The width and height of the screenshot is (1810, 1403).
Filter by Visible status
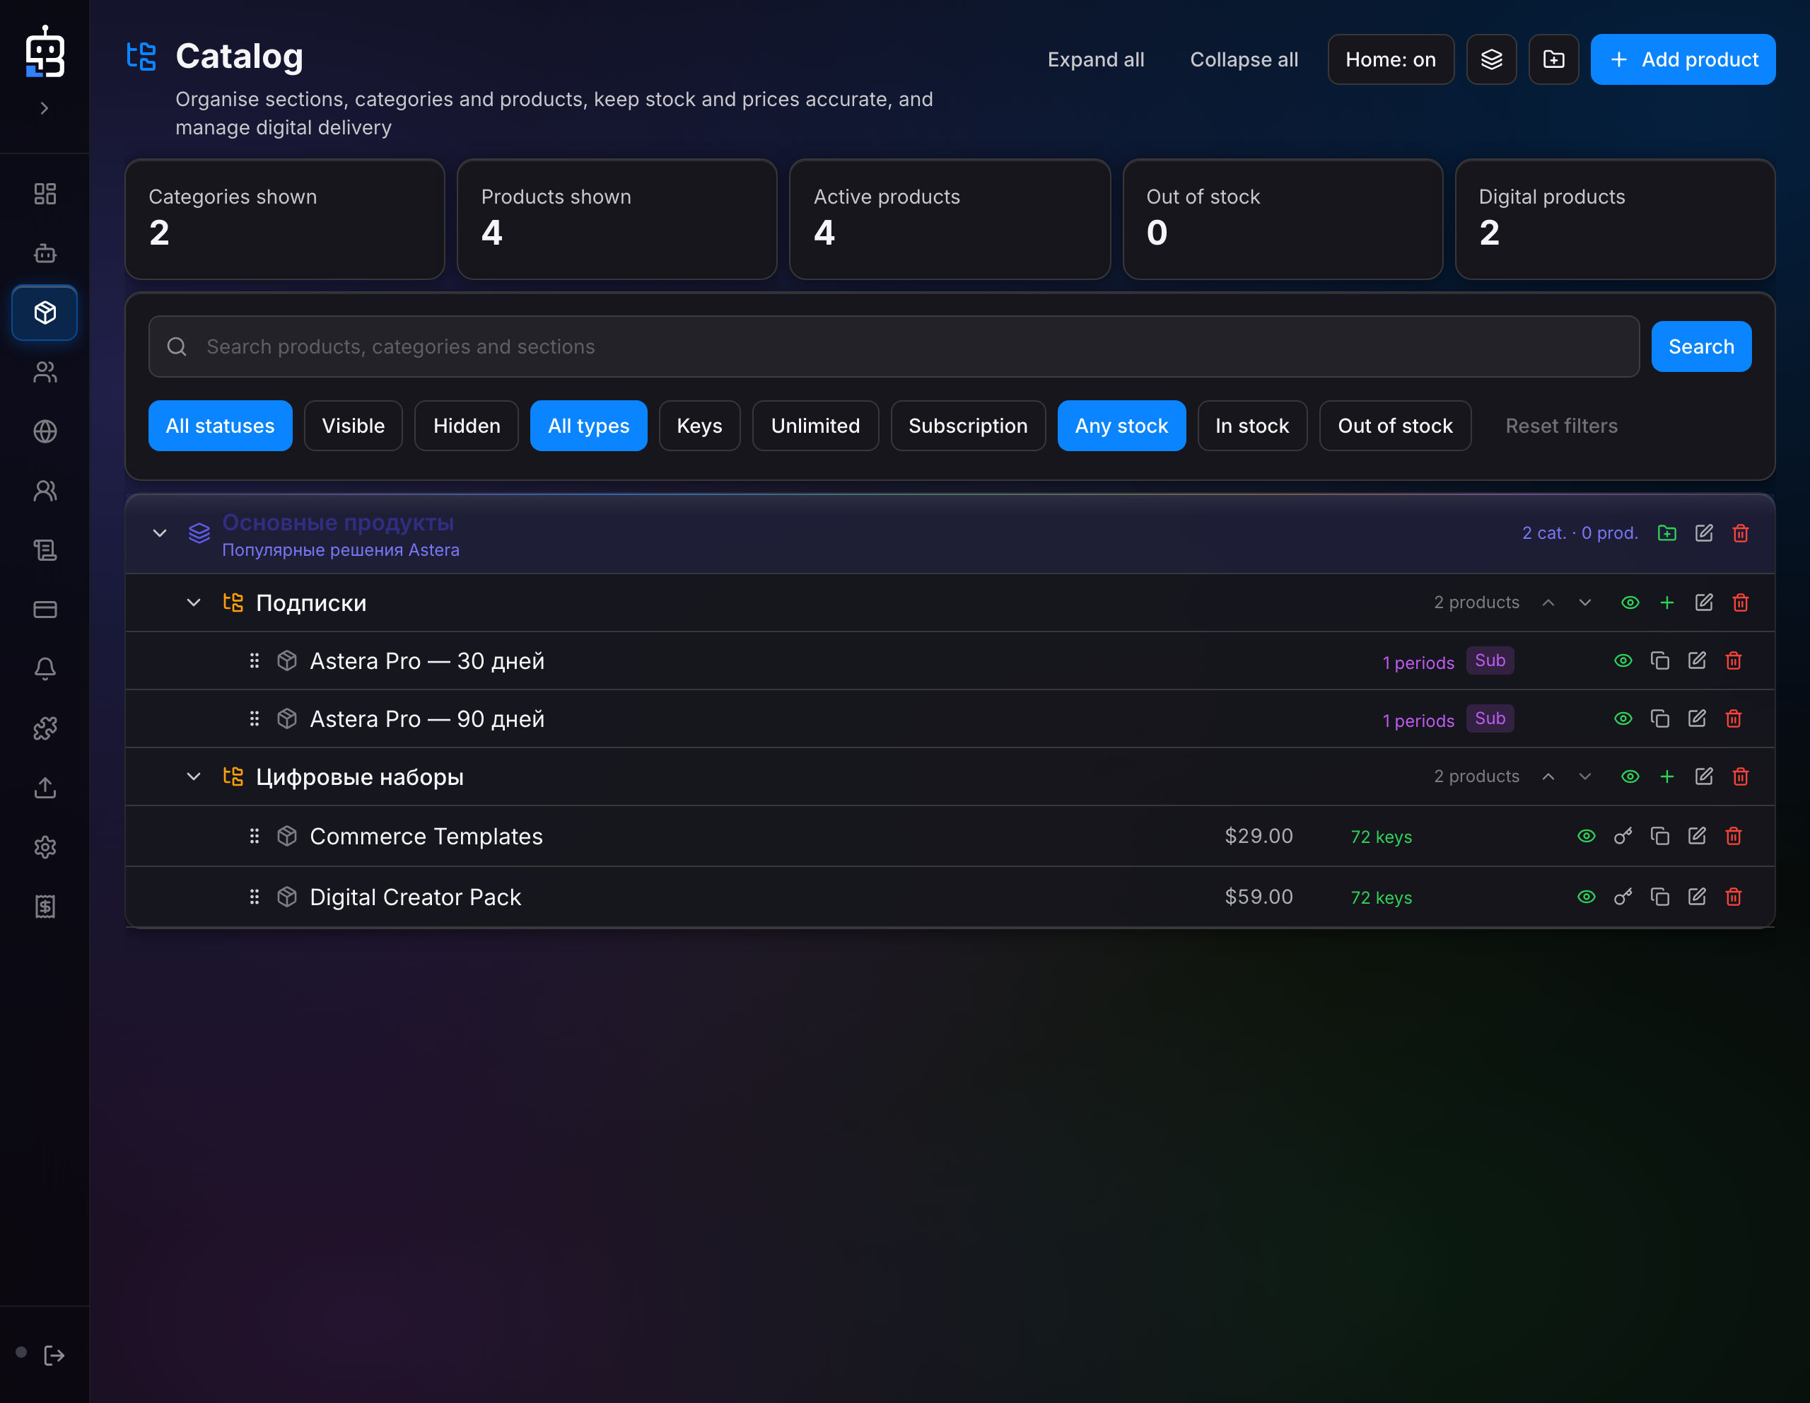[x=353, y=426]
